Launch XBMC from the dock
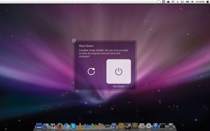The width and height of the screenshot is (210, 131). tap(107, 126)
